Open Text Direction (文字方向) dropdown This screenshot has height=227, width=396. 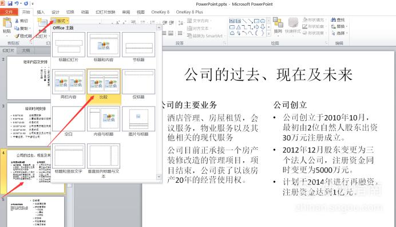pos(199,21)
